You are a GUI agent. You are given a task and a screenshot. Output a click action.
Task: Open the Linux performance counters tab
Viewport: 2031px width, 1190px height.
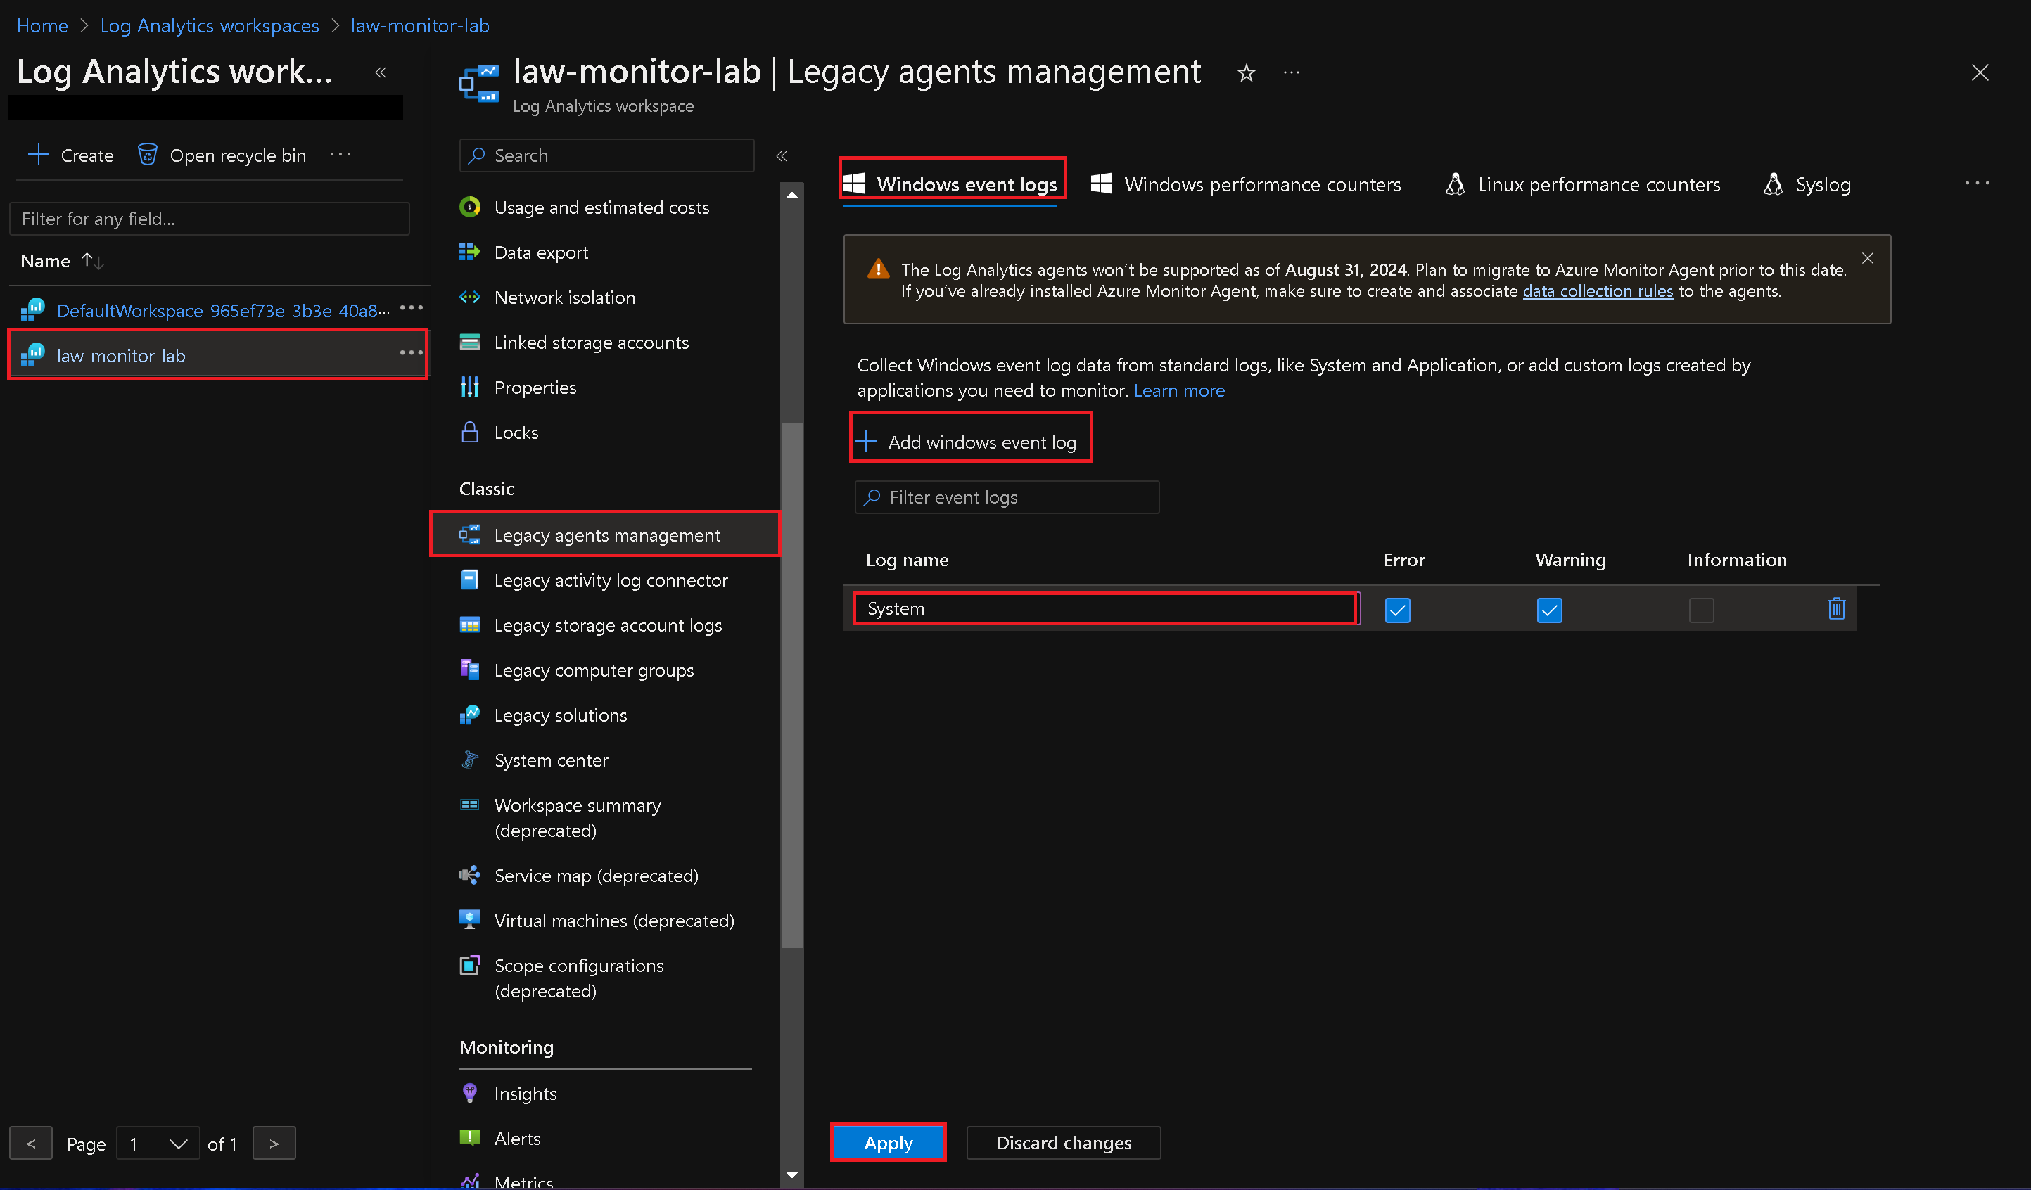tap(1598, 184)
